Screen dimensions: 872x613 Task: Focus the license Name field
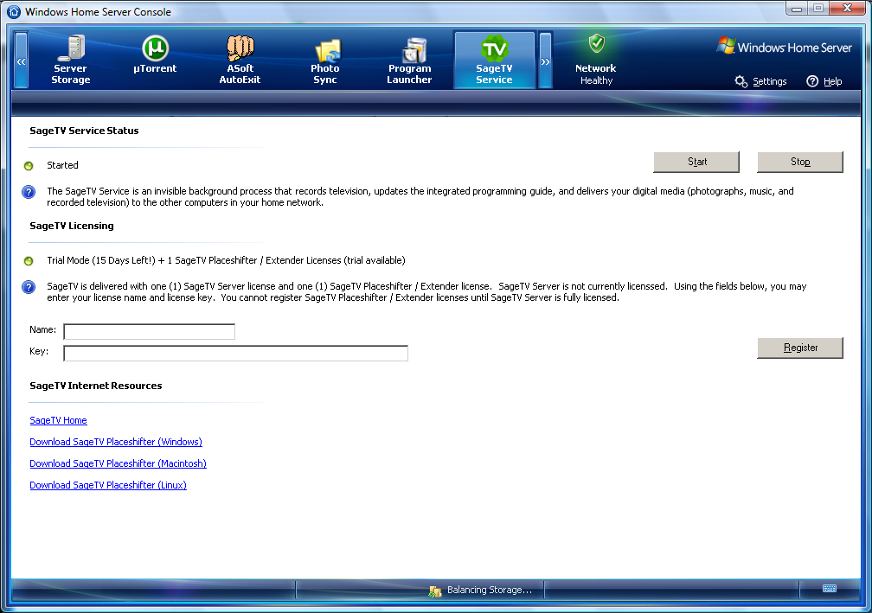149,331
